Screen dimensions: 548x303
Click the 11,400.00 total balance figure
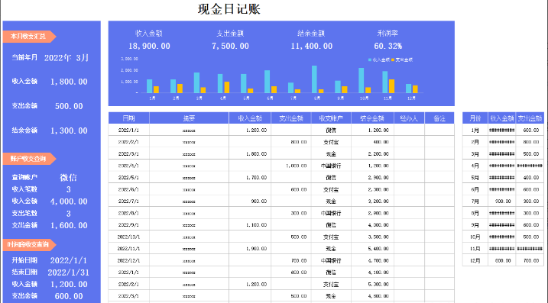click(311, 46)
